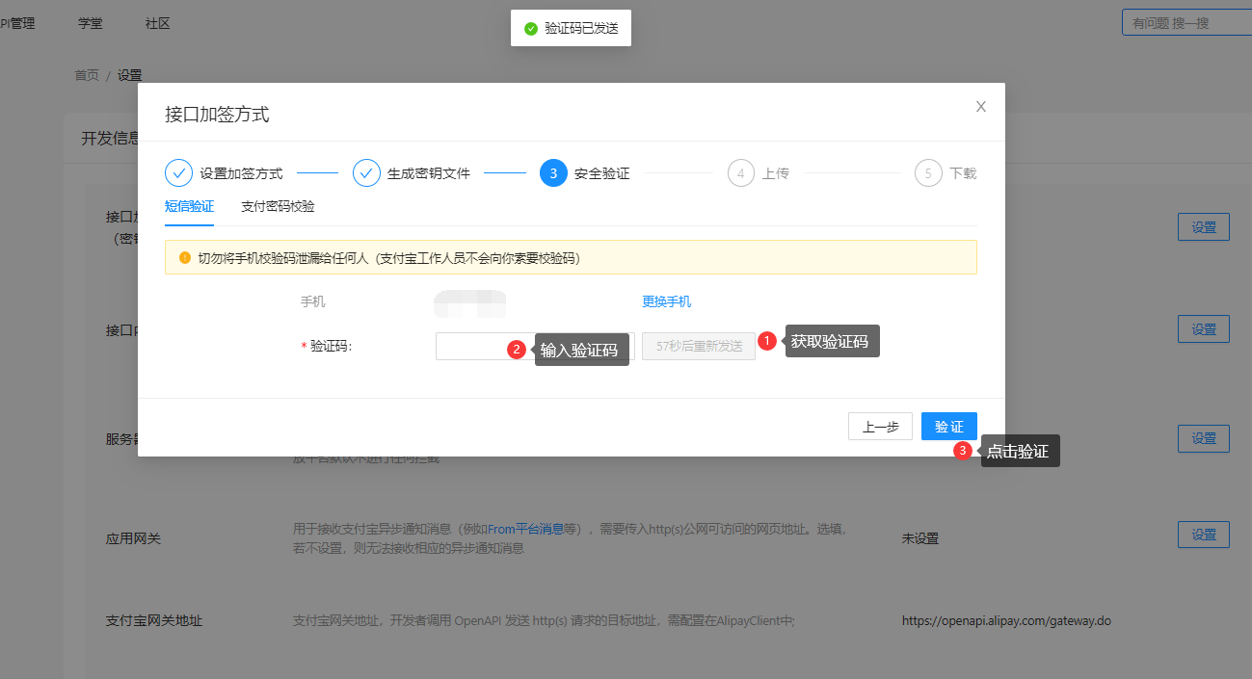Click the 有问题 搜一搜 search box
This screenshot has width=1252, height=679.
pyautogui.click(x=1187, y=23)
